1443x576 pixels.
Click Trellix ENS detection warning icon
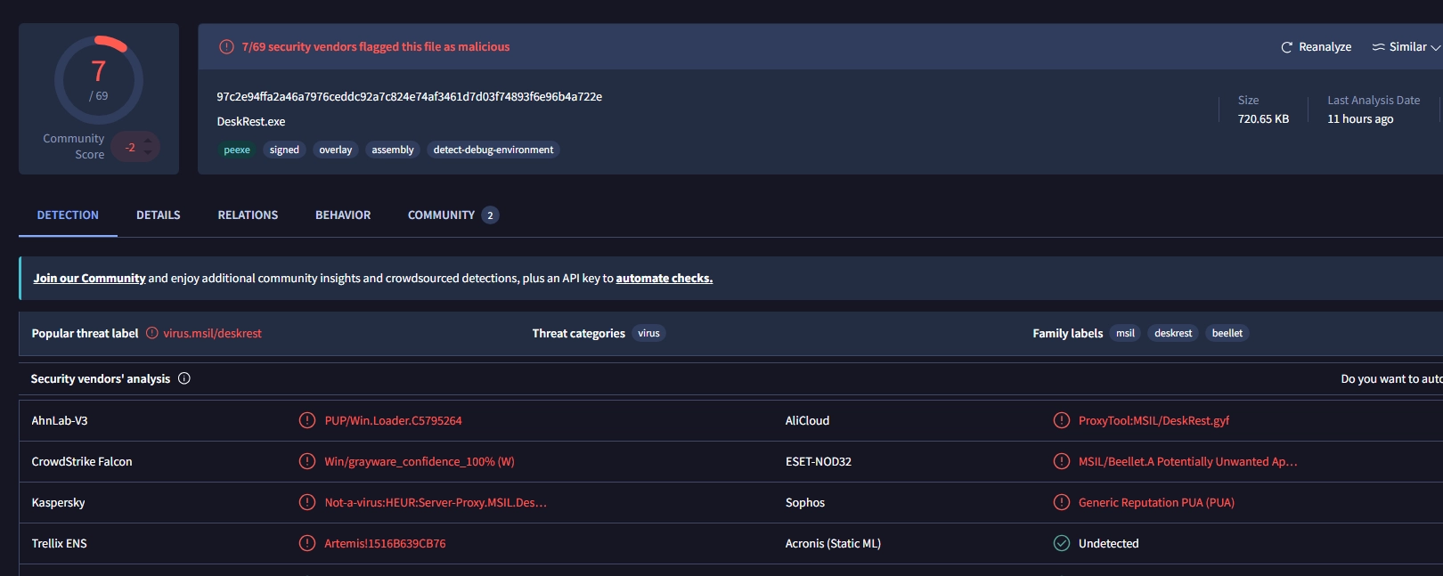pyautogui.click(x=307, y=543)
